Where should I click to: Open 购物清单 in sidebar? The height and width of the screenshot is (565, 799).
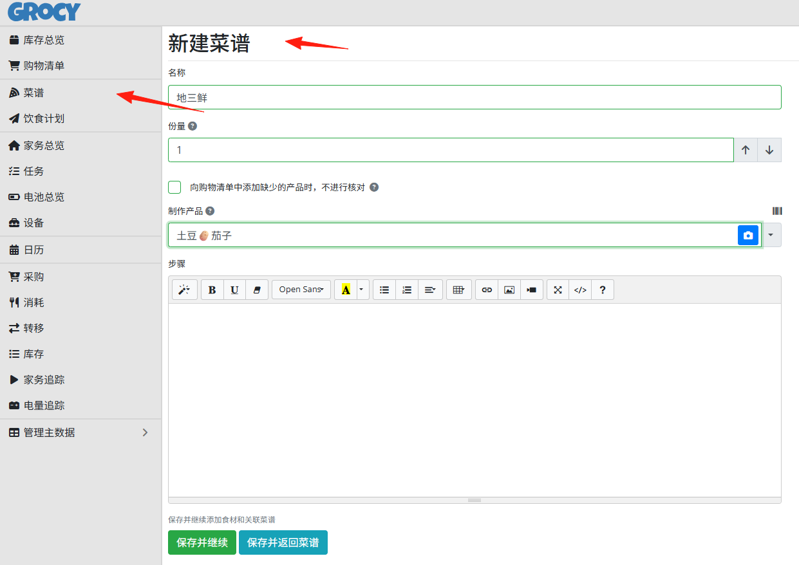pos(80,66)
